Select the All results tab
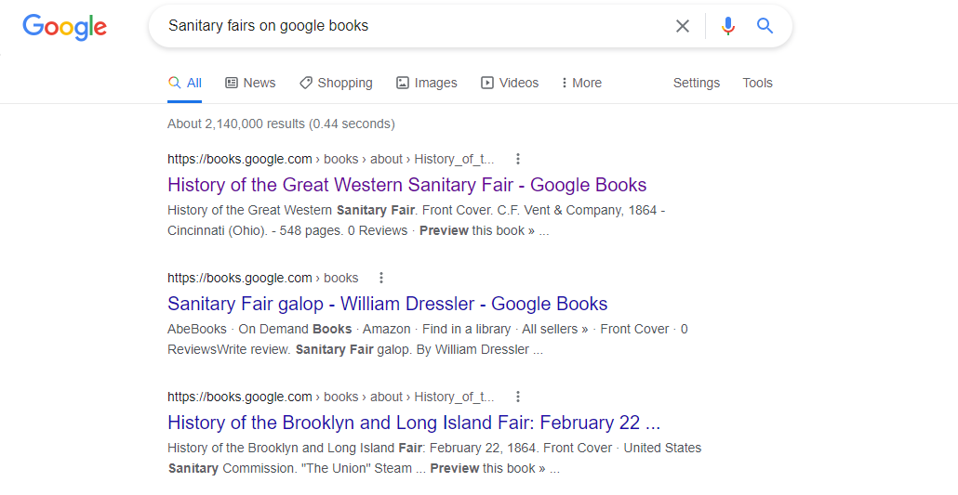Screen dimensions: 958x495 [x=185, y=83]
